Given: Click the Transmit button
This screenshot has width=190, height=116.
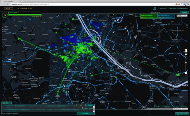Looking at the screenshot, I should click(85, 113).
